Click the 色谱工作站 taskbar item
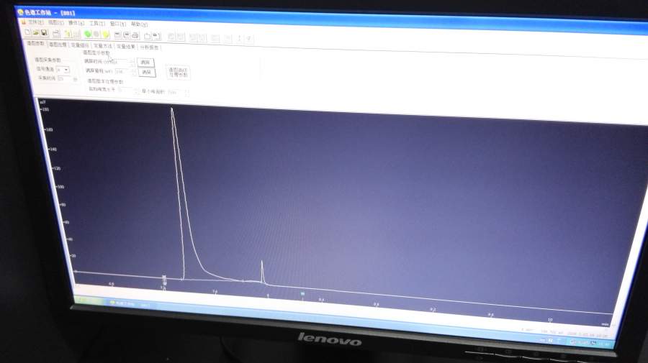648x363 pixels. pos(130,304)
